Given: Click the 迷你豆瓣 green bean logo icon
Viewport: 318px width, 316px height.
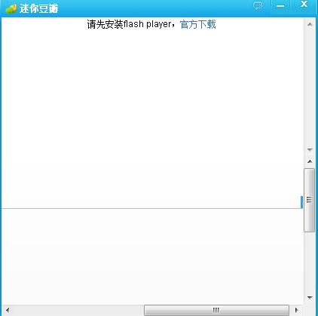Looking at the screenshot, I should (x=11, y=9).
